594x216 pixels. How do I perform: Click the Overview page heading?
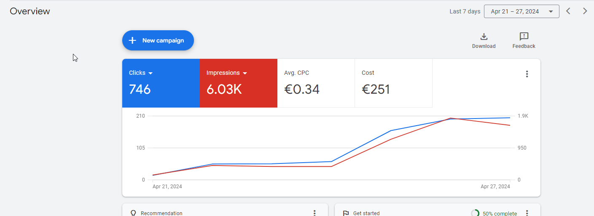pyautogui.click(x=30, y=11)
